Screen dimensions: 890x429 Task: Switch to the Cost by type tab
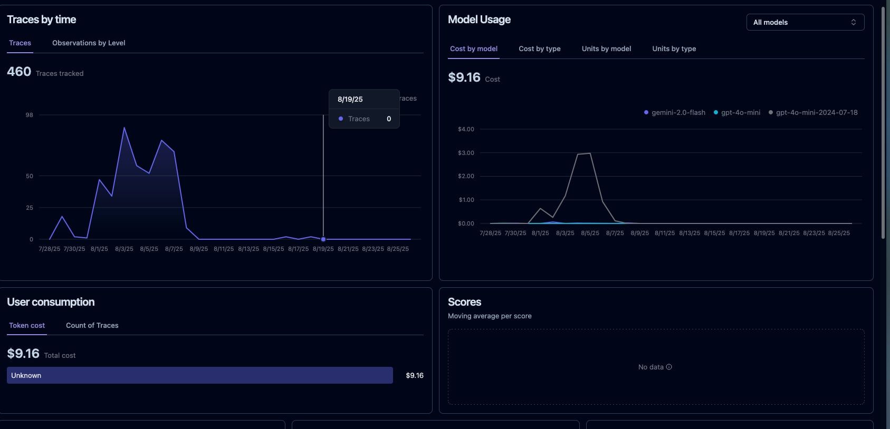tap(540, 49)
